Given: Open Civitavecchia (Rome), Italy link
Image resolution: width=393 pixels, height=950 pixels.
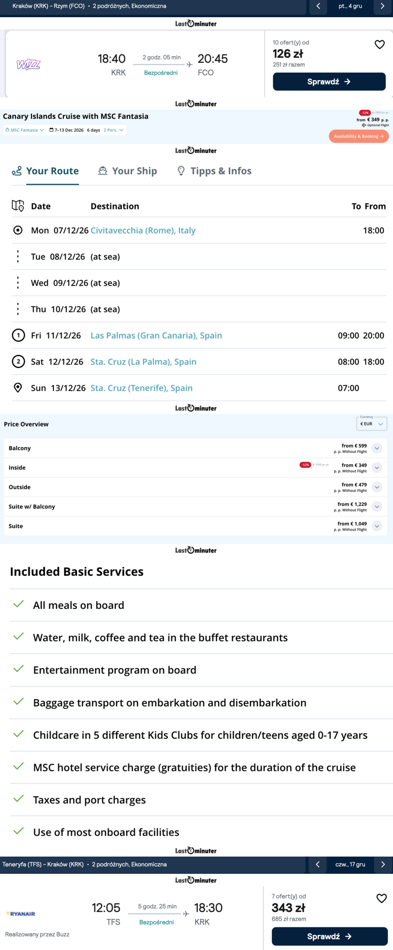Looking at the screenshot, I should click(x=143, y=230).
